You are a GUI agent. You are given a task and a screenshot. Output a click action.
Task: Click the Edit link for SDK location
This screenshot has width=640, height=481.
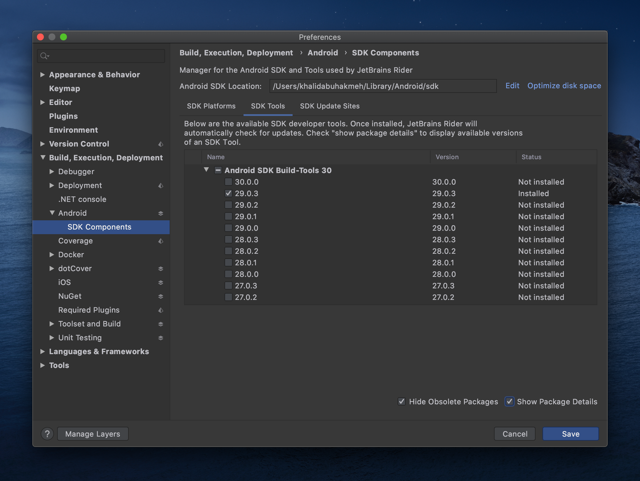pyautogui.click(x=512, y=86)
